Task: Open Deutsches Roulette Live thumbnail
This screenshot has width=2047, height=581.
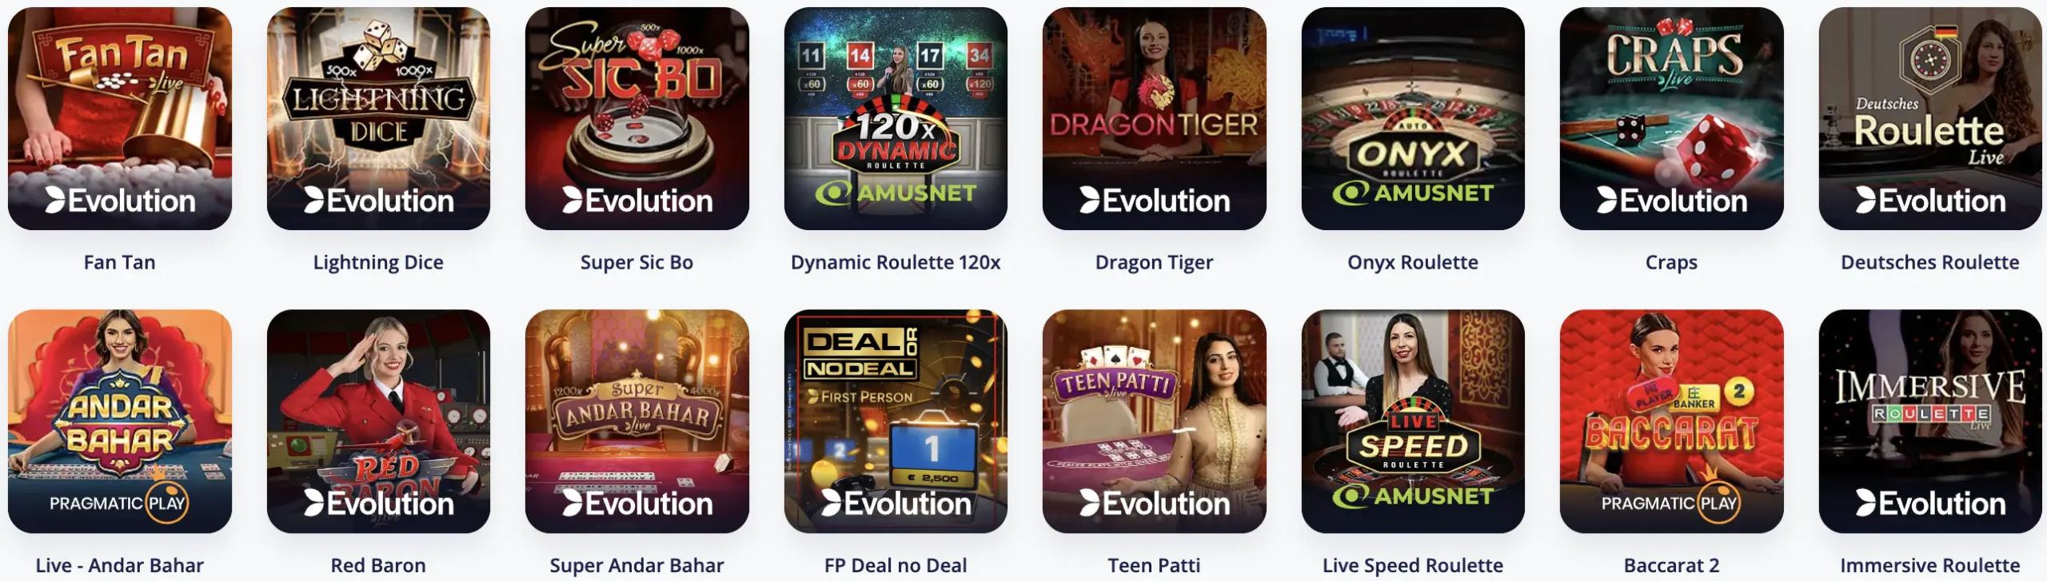Action: (x=1930, y=118)
